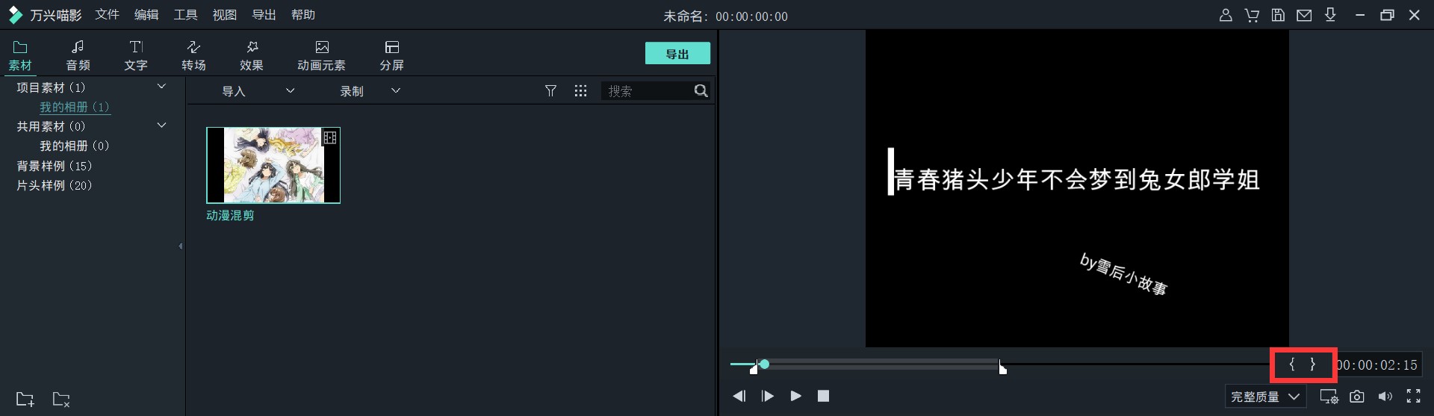Click the 动漫混剪 clip name
This screenshot has width=1434, height=416.
coord(230,215)
